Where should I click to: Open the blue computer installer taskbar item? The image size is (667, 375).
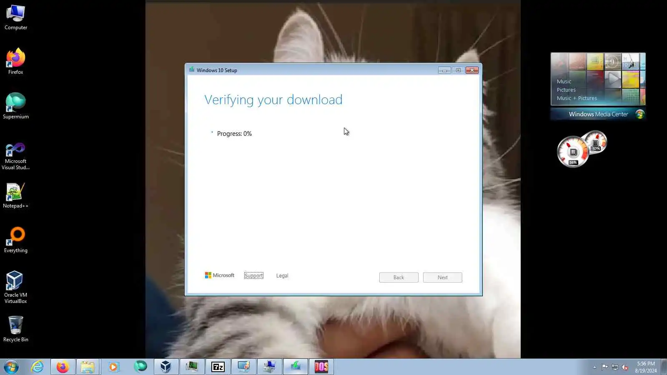(270, 367)
